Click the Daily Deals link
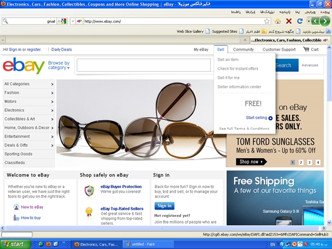 [61, 50]
